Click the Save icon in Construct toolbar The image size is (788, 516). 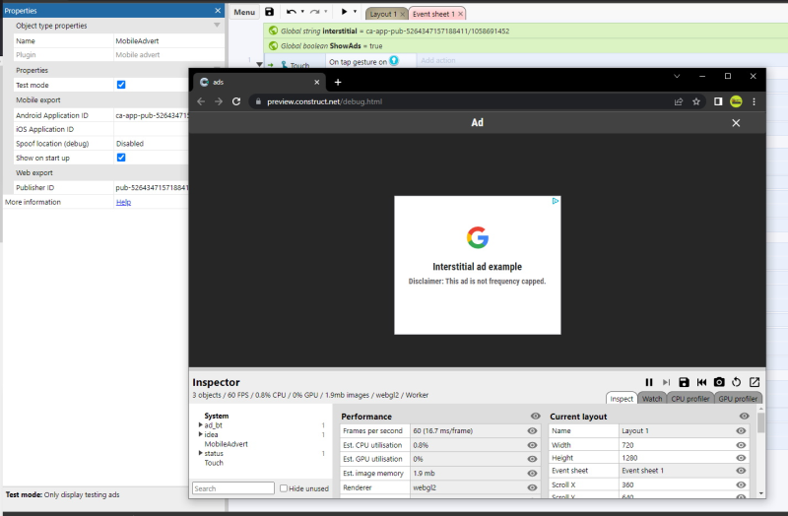coord(269,12)
